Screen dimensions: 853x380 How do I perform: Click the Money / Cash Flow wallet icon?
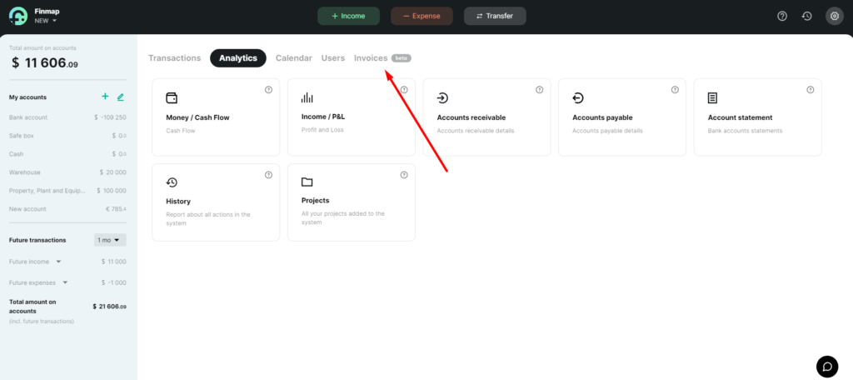[x=172, y=98]
